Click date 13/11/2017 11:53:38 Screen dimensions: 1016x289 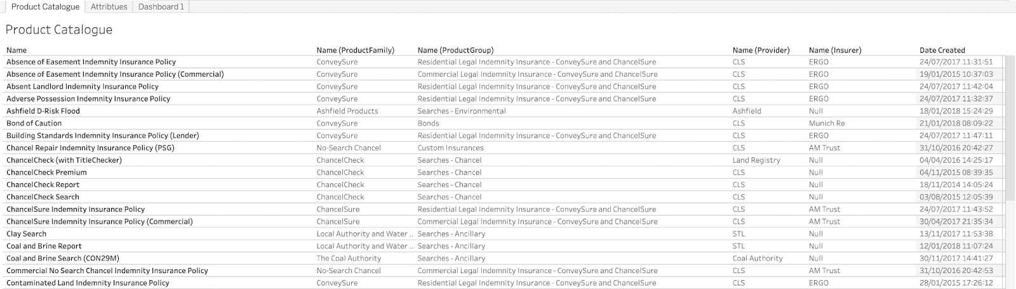[956, 233]
